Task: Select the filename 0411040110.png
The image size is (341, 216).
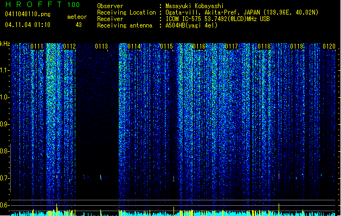Action: click(28, 14)
